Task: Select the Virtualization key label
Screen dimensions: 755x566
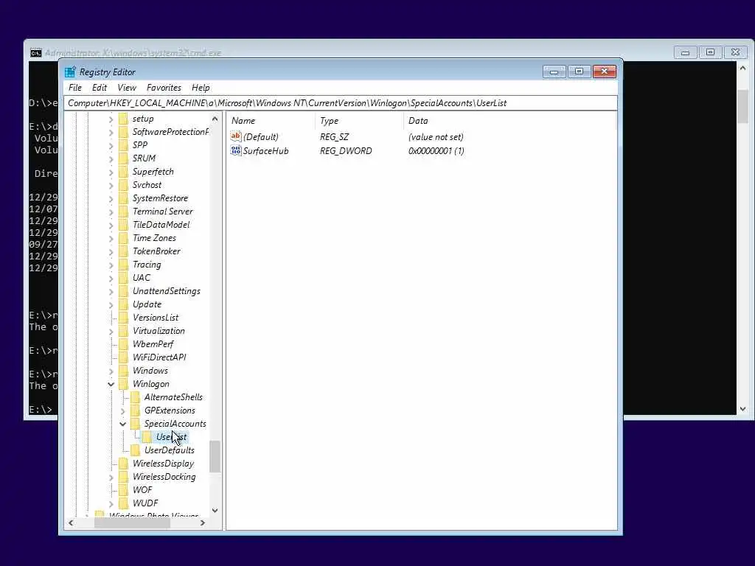Action: [159, 331]
